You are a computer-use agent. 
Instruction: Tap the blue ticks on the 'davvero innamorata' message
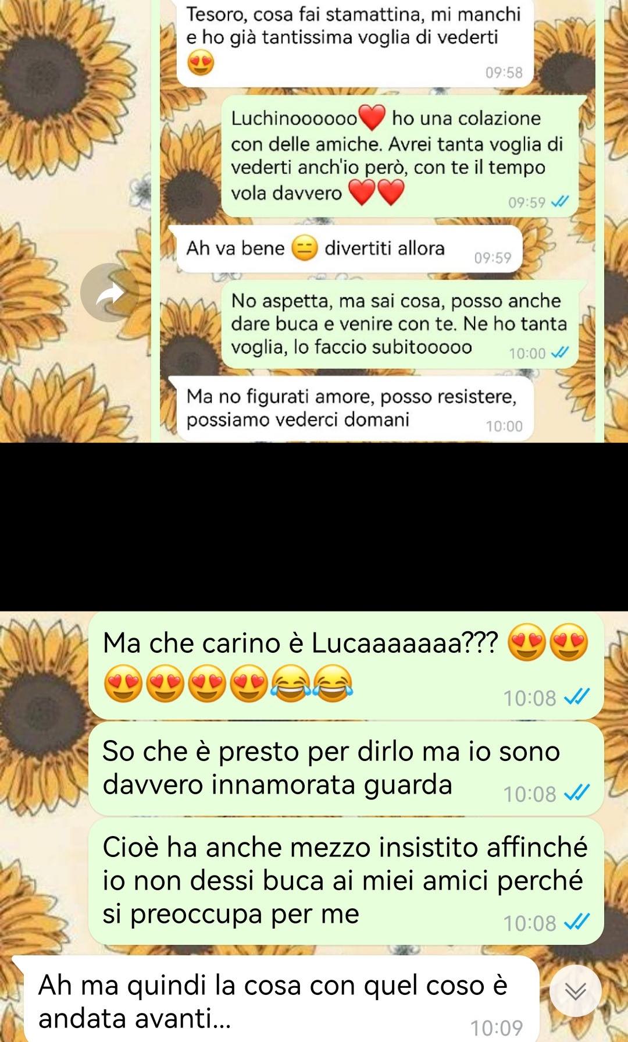[x=577, y=793]
